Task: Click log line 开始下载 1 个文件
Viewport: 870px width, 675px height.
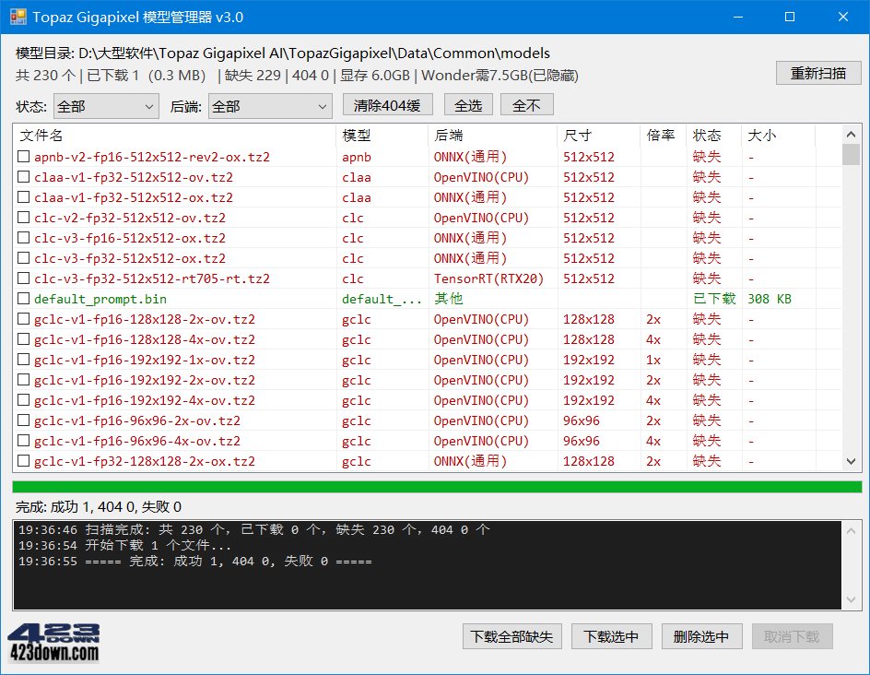Action: click(x=124, y=546)
